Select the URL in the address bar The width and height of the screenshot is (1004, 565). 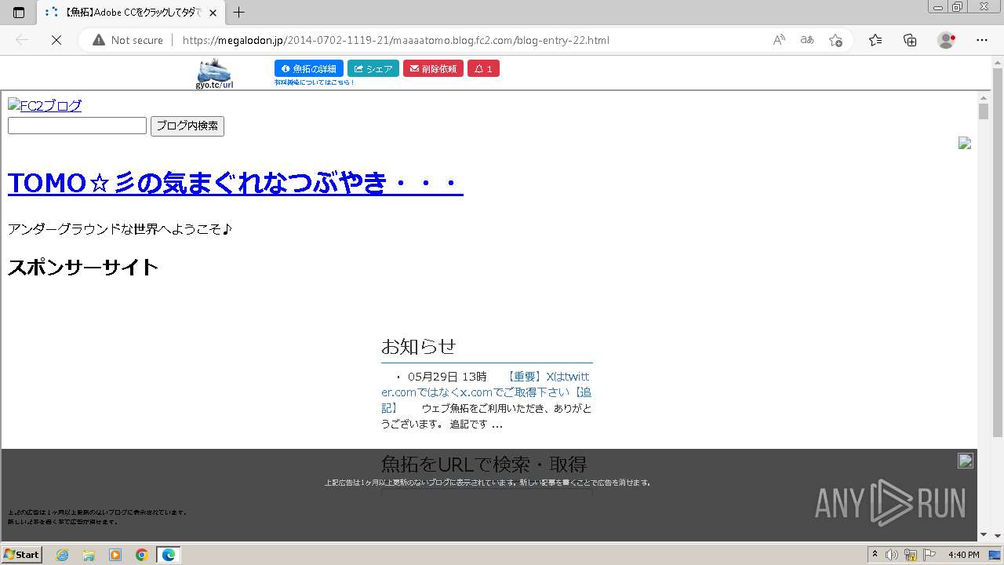[x=395, y=40]
